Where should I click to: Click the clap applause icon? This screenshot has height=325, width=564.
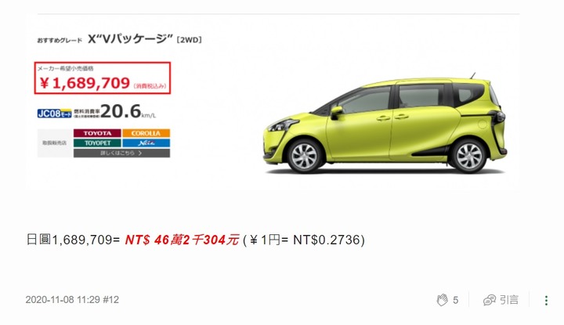pyautogui.click(x=442, y=300)
